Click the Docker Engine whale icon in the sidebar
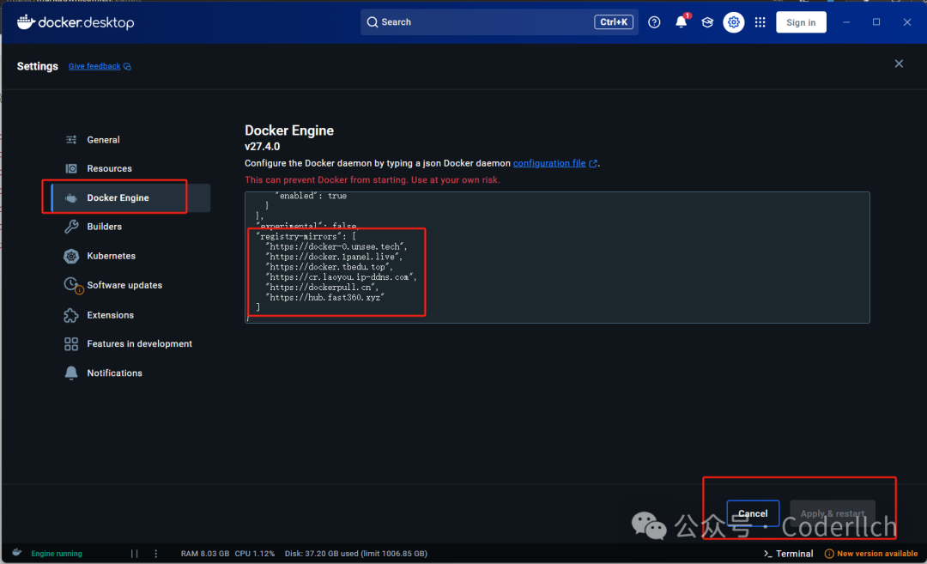 pos(71,198)
